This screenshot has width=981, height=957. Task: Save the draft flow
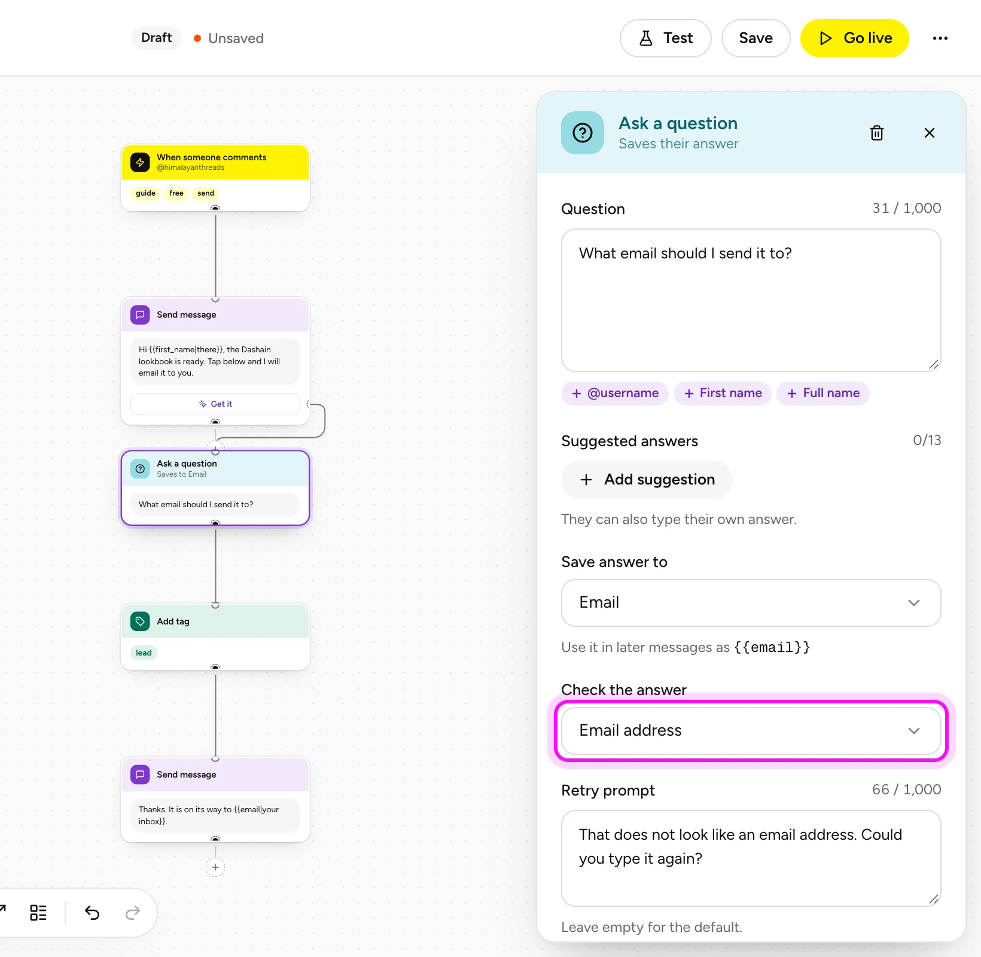[755, 38]
